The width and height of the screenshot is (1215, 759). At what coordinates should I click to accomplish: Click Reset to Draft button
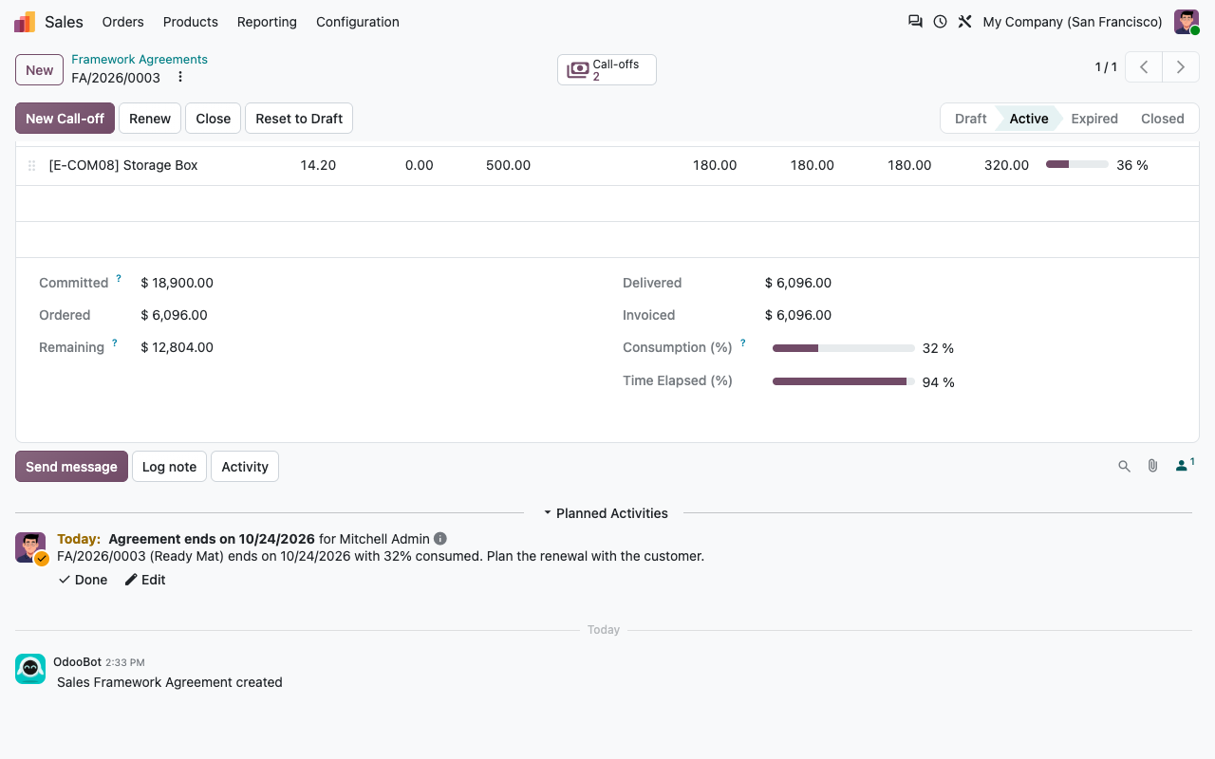[x=299, y=119]
